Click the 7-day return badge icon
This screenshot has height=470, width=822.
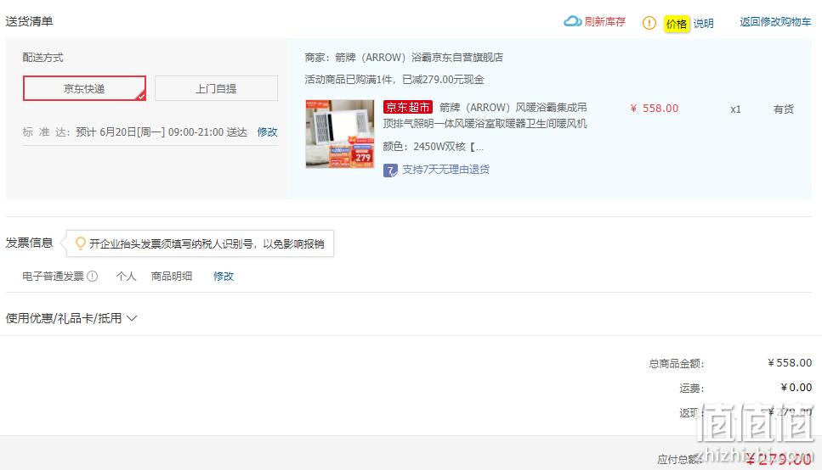(390, 171)
